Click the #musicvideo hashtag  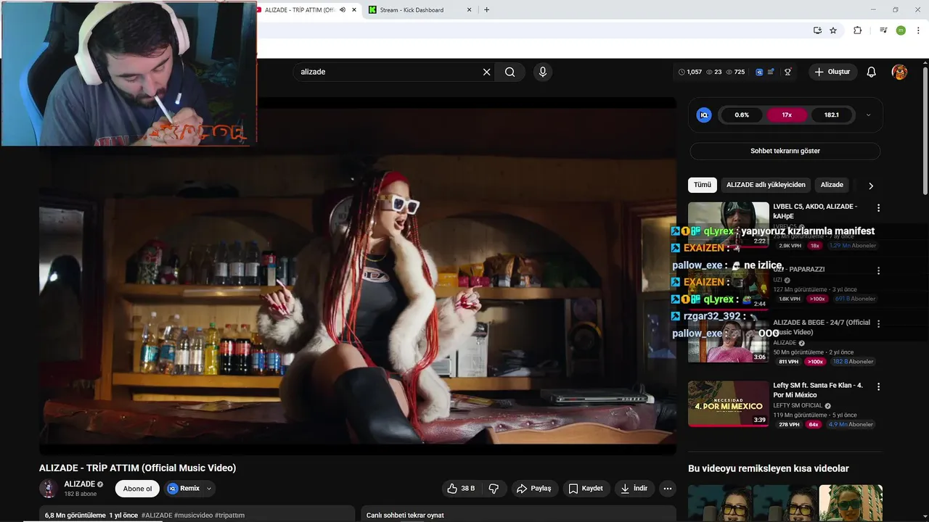click(193, 515)
